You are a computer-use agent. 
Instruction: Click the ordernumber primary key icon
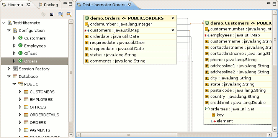point(87,24)
